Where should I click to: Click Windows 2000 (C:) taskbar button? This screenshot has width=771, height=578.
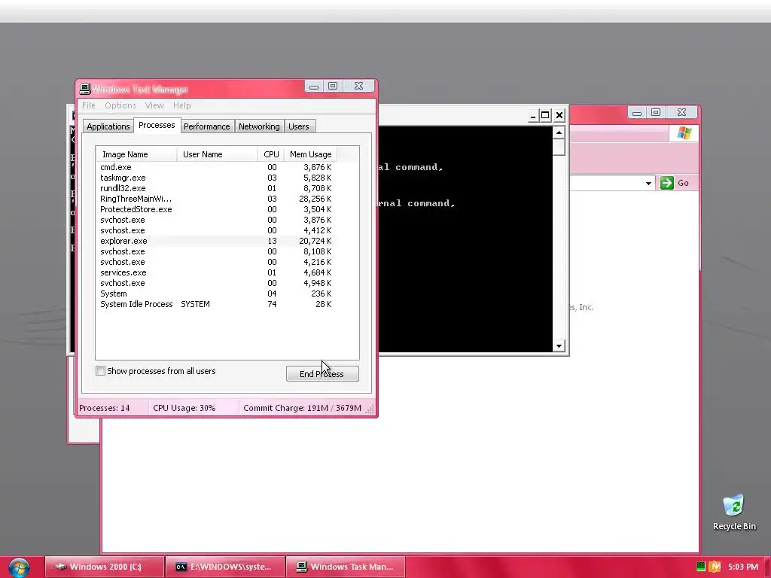coord(104,567)
